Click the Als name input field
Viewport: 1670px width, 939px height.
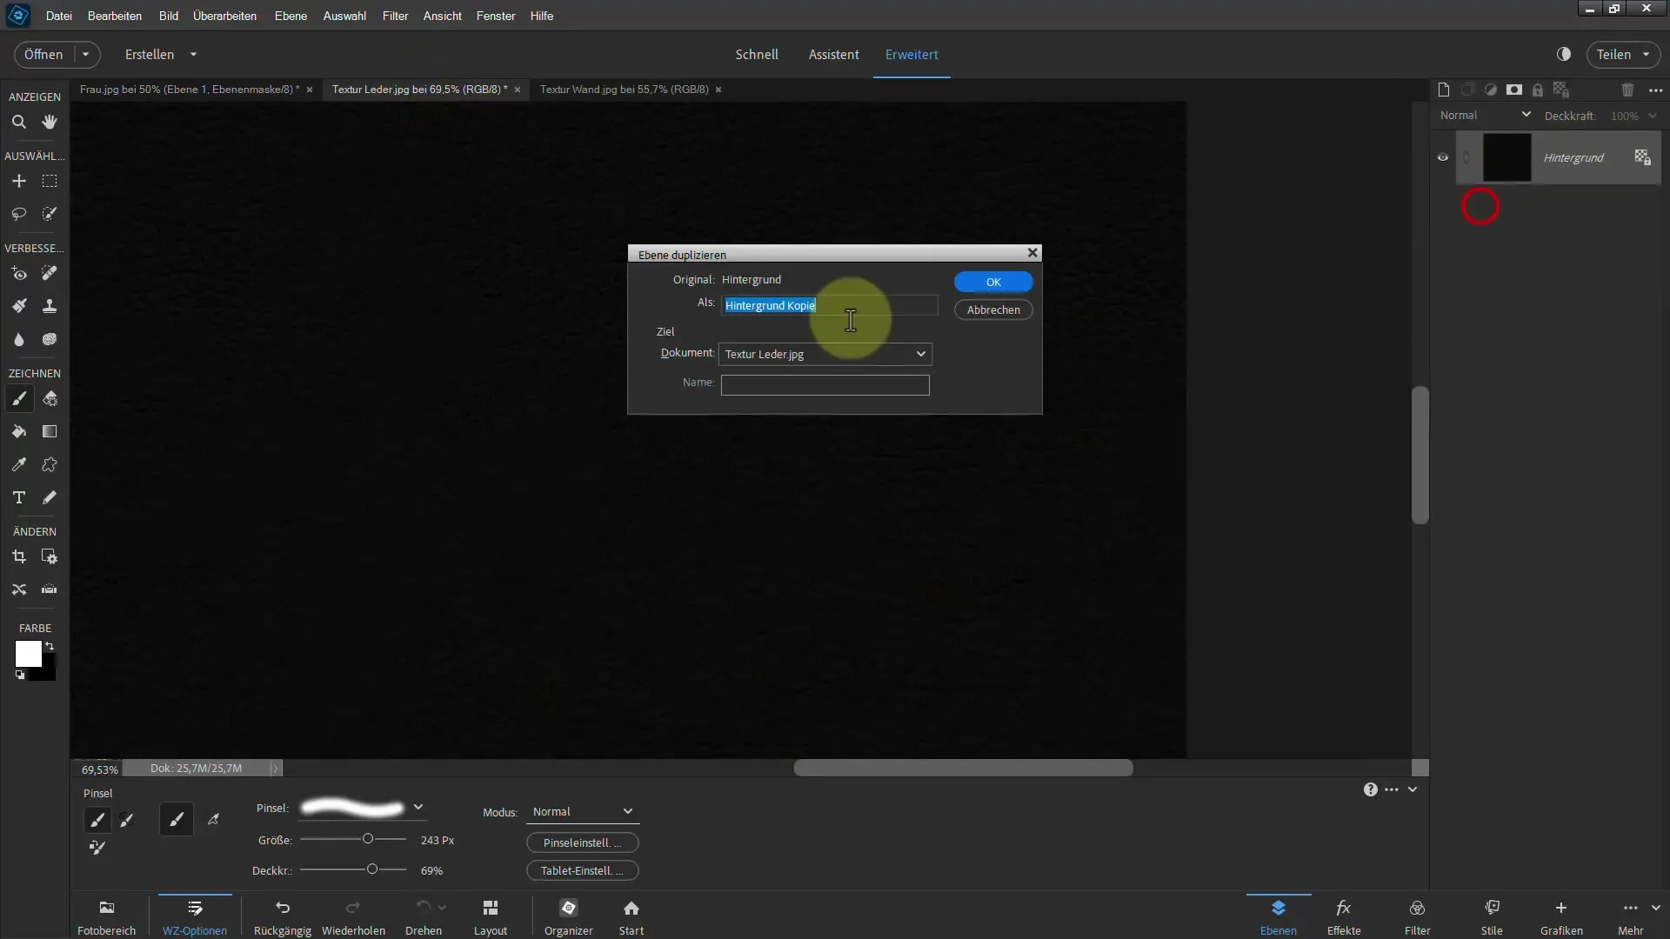click(x=825, y=305)
